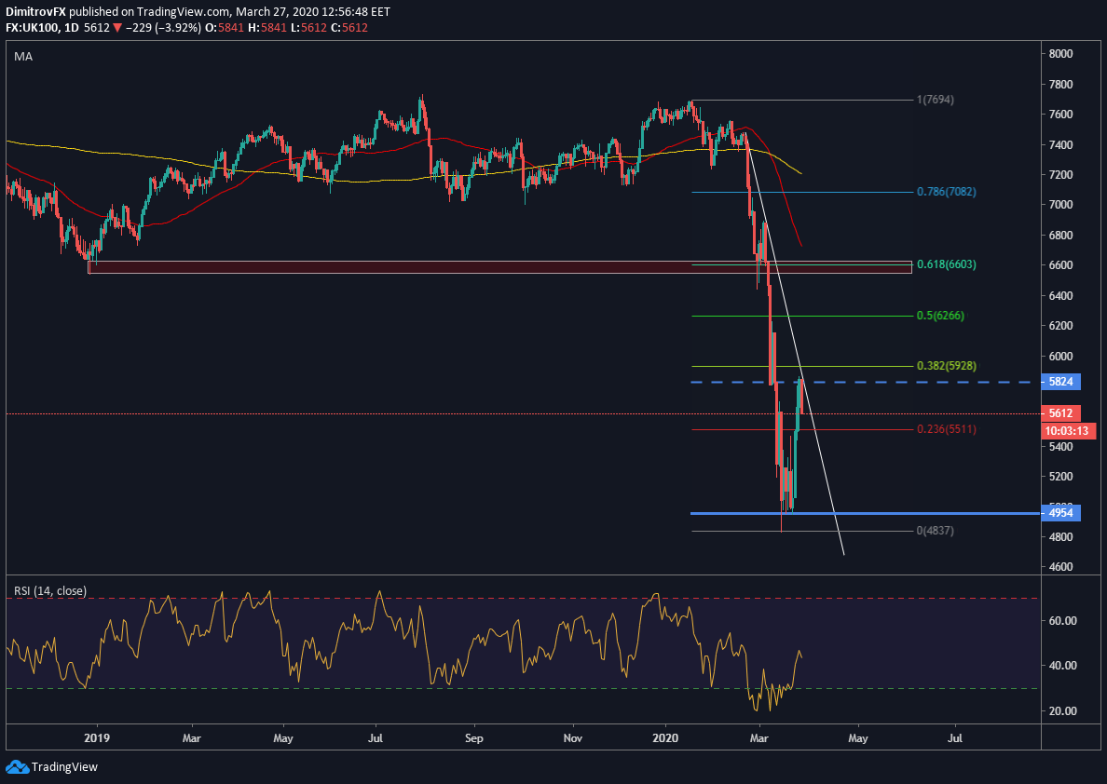Click the 5612 current price label
Viewport: 1107px width, 784px height.
(x=1061, y=413)
